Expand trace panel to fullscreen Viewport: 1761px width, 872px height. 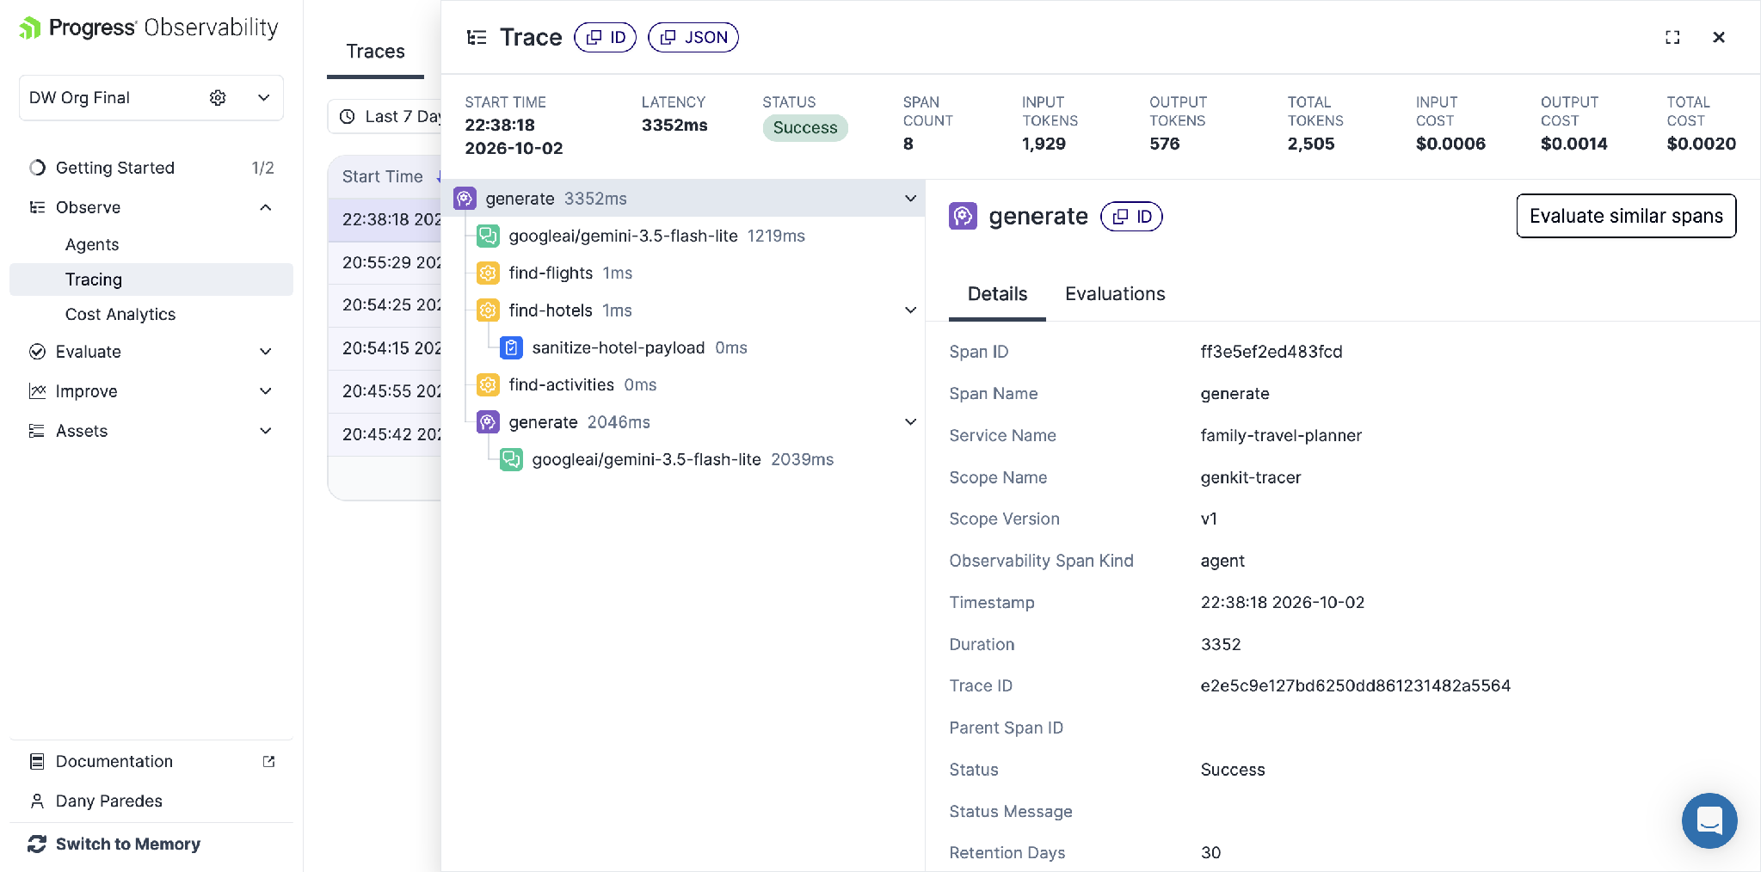click(x=1672, y=37)
